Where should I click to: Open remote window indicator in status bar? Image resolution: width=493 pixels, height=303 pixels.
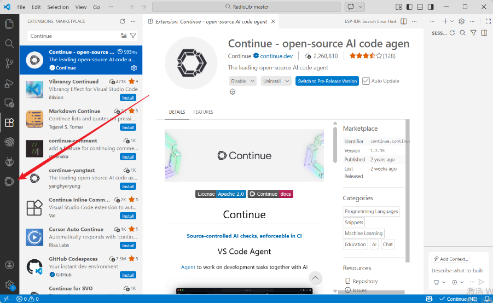(x=6, y=299)
